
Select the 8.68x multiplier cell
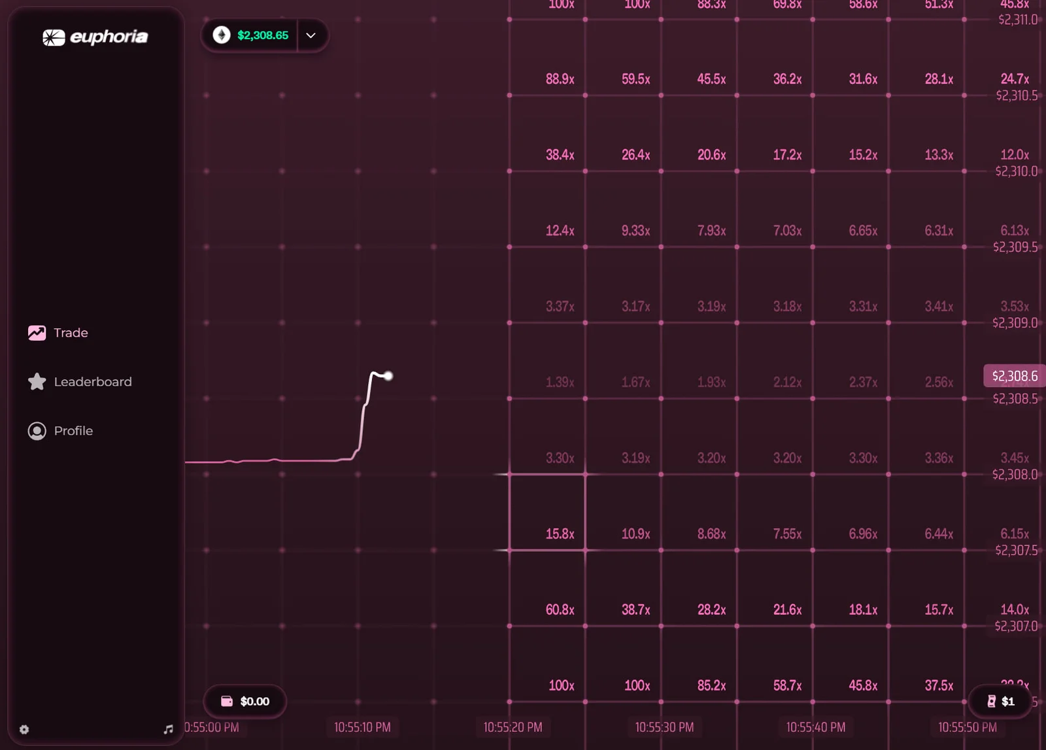point(699,513)
